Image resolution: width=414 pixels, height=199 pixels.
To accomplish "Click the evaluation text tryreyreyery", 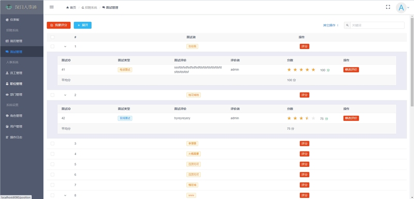I will coord(182,118).
